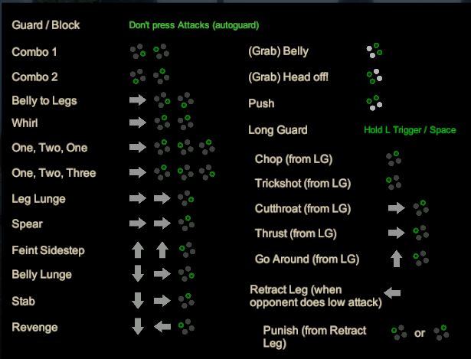Click the first up arrow in Feint Sidestep row
The image size is (471, 359).
point(138,250)
